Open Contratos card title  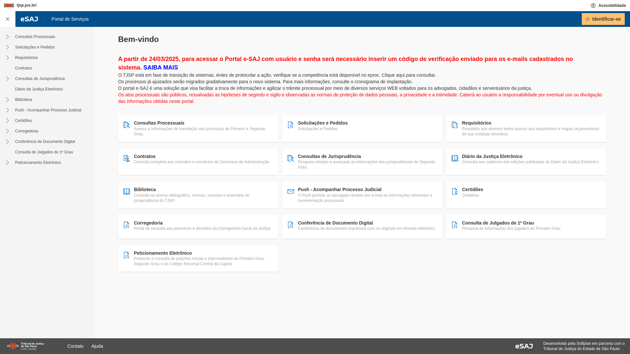(x=145, y=156)
